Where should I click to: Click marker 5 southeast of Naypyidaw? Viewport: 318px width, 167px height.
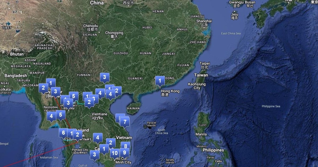[61, 115]
